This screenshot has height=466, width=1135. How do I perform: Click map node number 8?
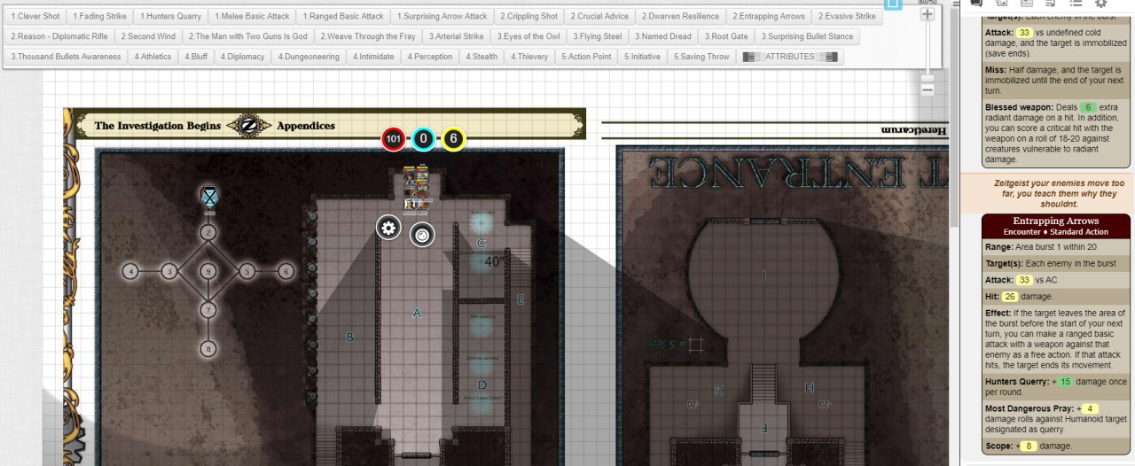207,348
